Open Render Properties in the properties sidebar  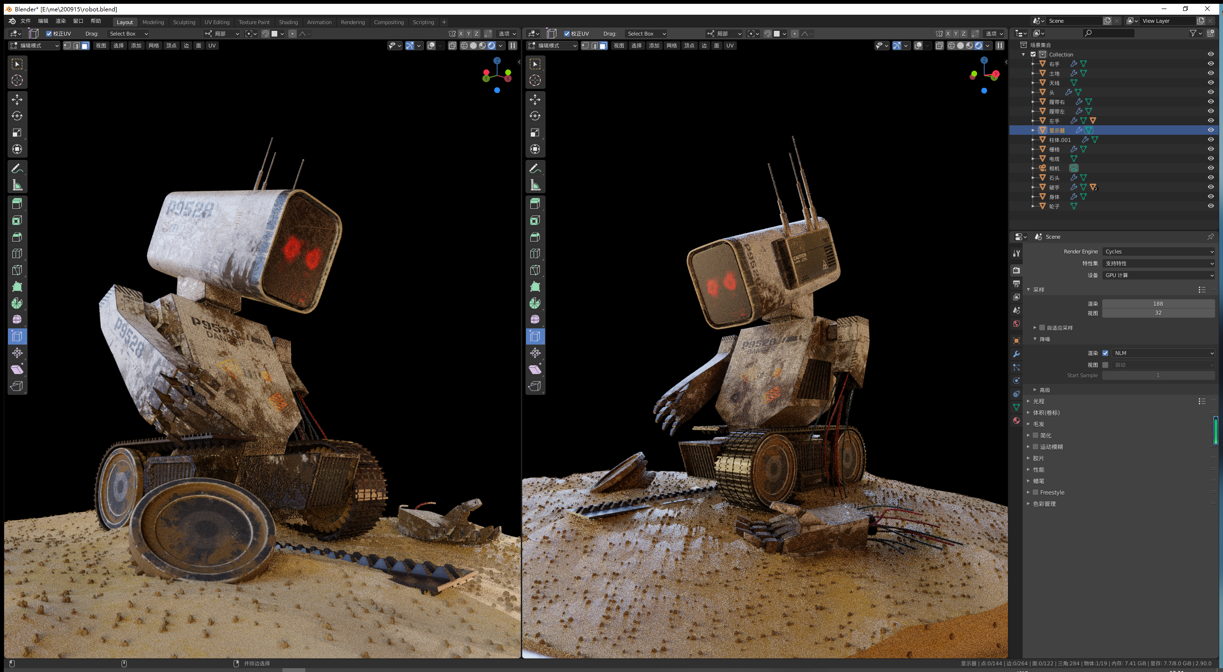point(1016,271)
